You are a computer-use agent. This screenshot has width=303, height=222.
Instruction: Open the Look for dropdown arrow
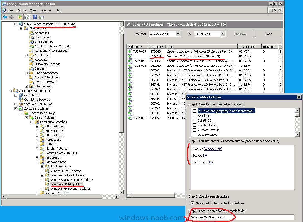[178, 34]
